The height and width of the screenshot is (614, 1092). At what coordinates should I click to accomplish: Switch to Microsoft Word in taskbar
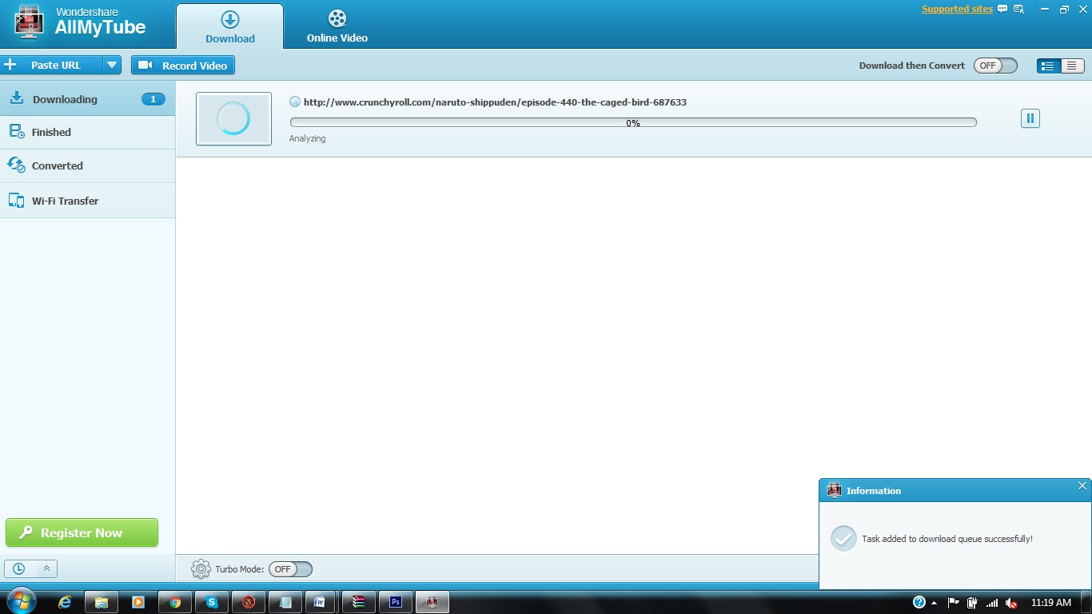[321, 602]
